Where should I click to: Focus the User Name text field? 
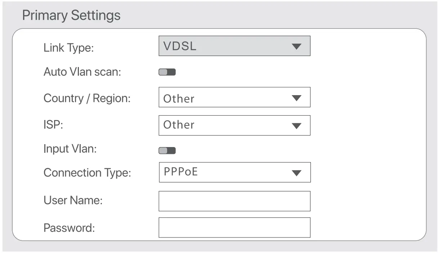tap(234, 201)
